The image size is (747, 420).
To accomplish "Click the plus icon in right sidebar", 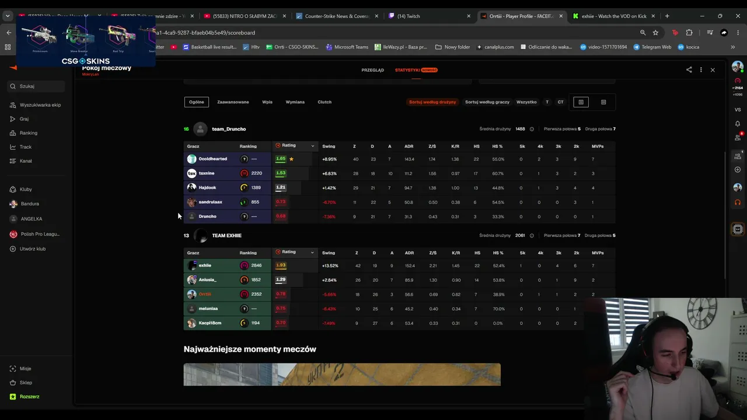I will click(738, 170).
